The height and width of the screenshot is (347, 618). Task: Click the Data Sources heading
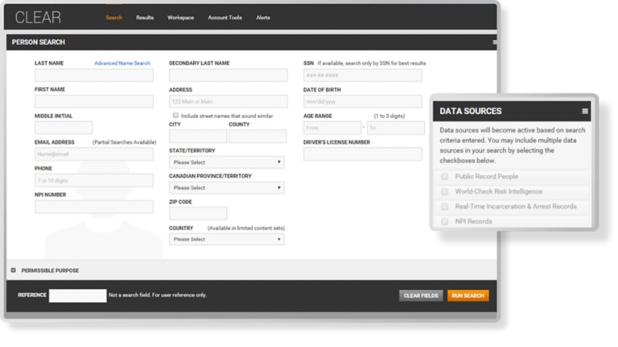[x=471, y=112]
